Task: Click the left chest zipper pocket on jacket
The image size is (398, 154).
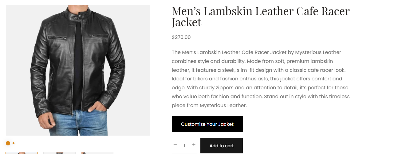Action: 57,38
